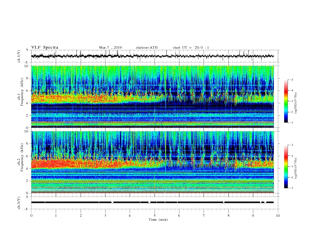
Task: Click the ch.1 spectrogram color bar
Action: [x=286, y=101]
